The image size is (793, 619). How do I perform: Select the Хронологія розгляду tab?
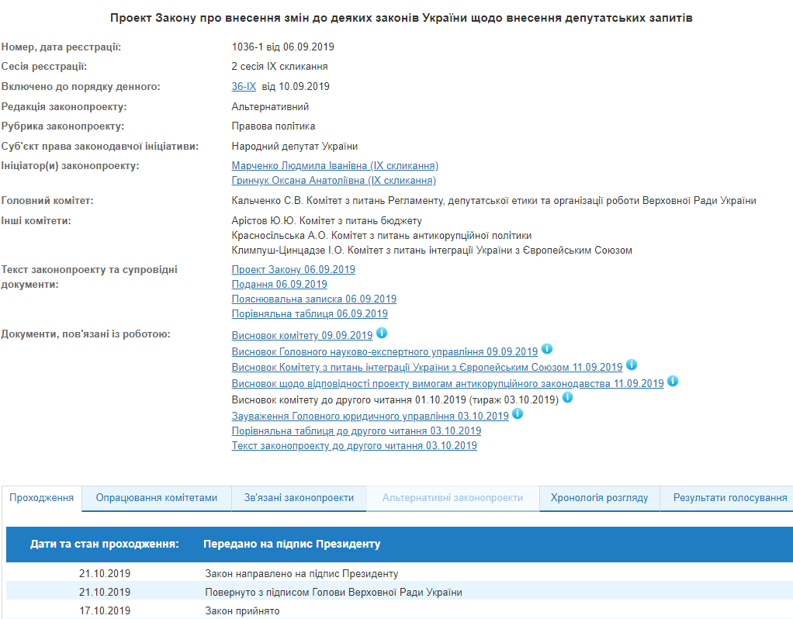click(598, 499)
